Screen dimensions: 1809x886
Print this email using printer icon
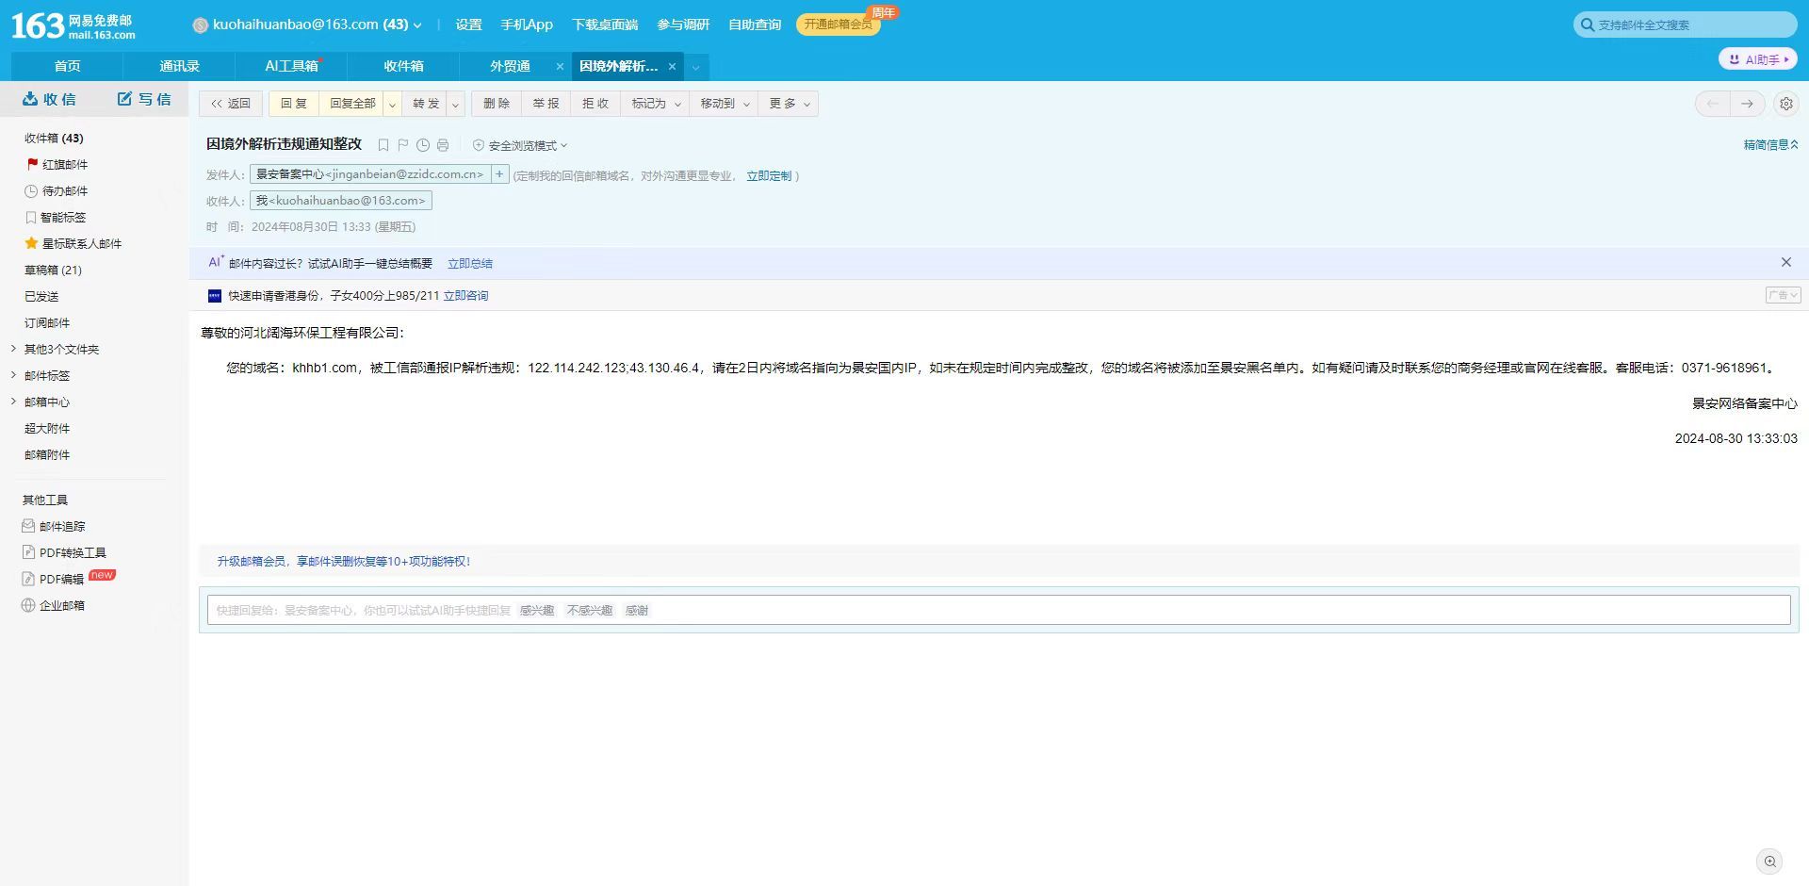pos(443,145)
